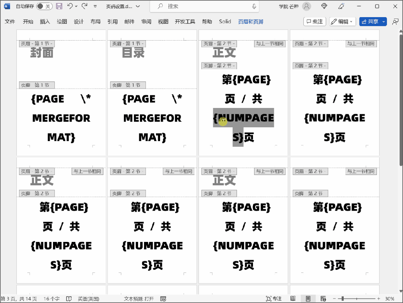The height and width of the screenshot is (303, 403).
Task: Open the 审阅 tab
Action: tap(146, 22)
